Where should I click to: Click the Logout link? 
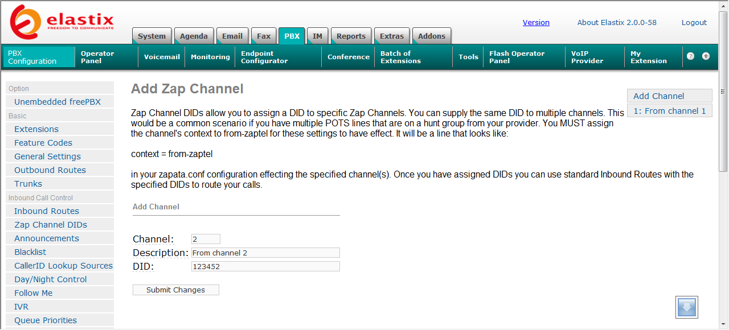(694, 23)
